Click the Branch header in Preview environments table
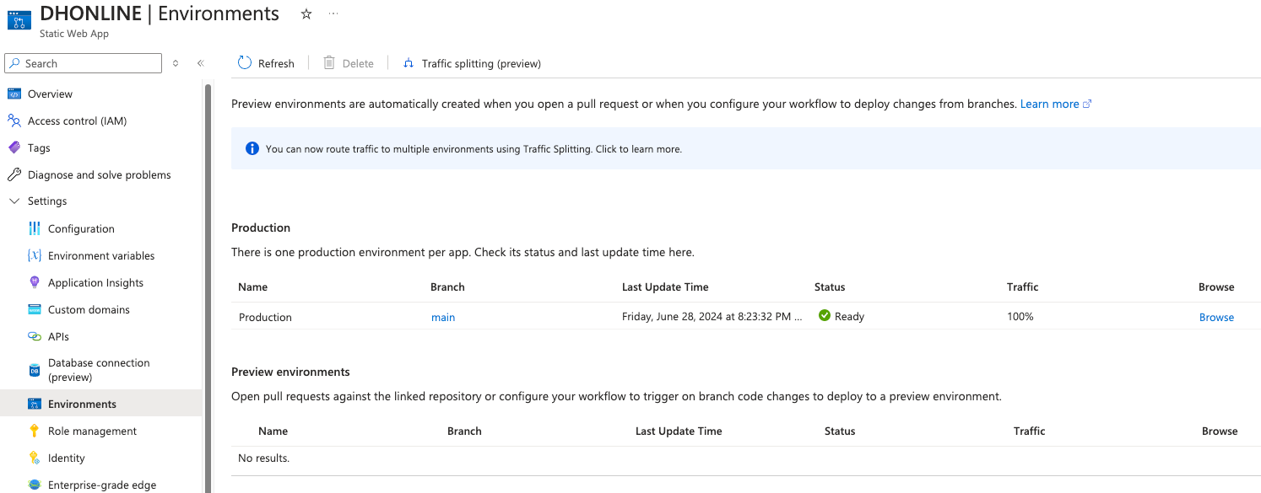This screenshot has width=1261, height=493. [x=464, y=431]
